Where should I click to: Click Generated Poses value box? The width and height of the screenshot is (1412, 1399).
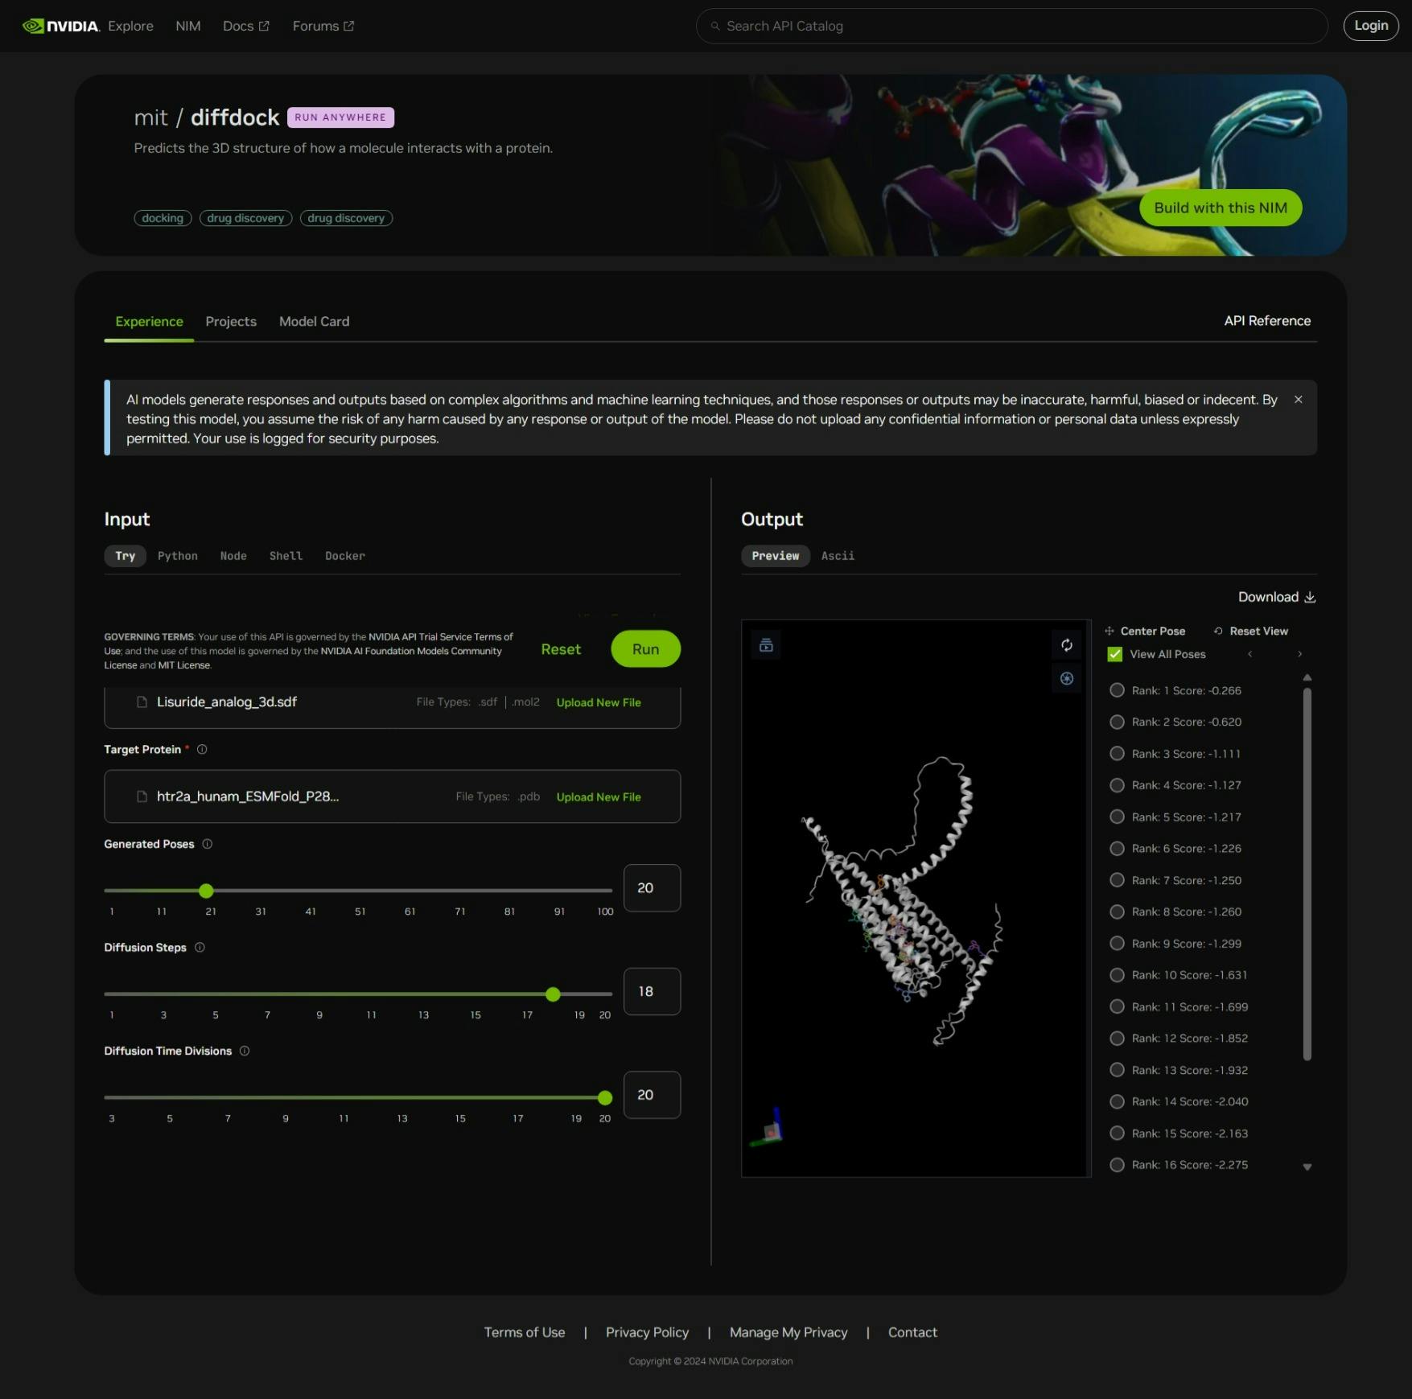pos(652,888)
